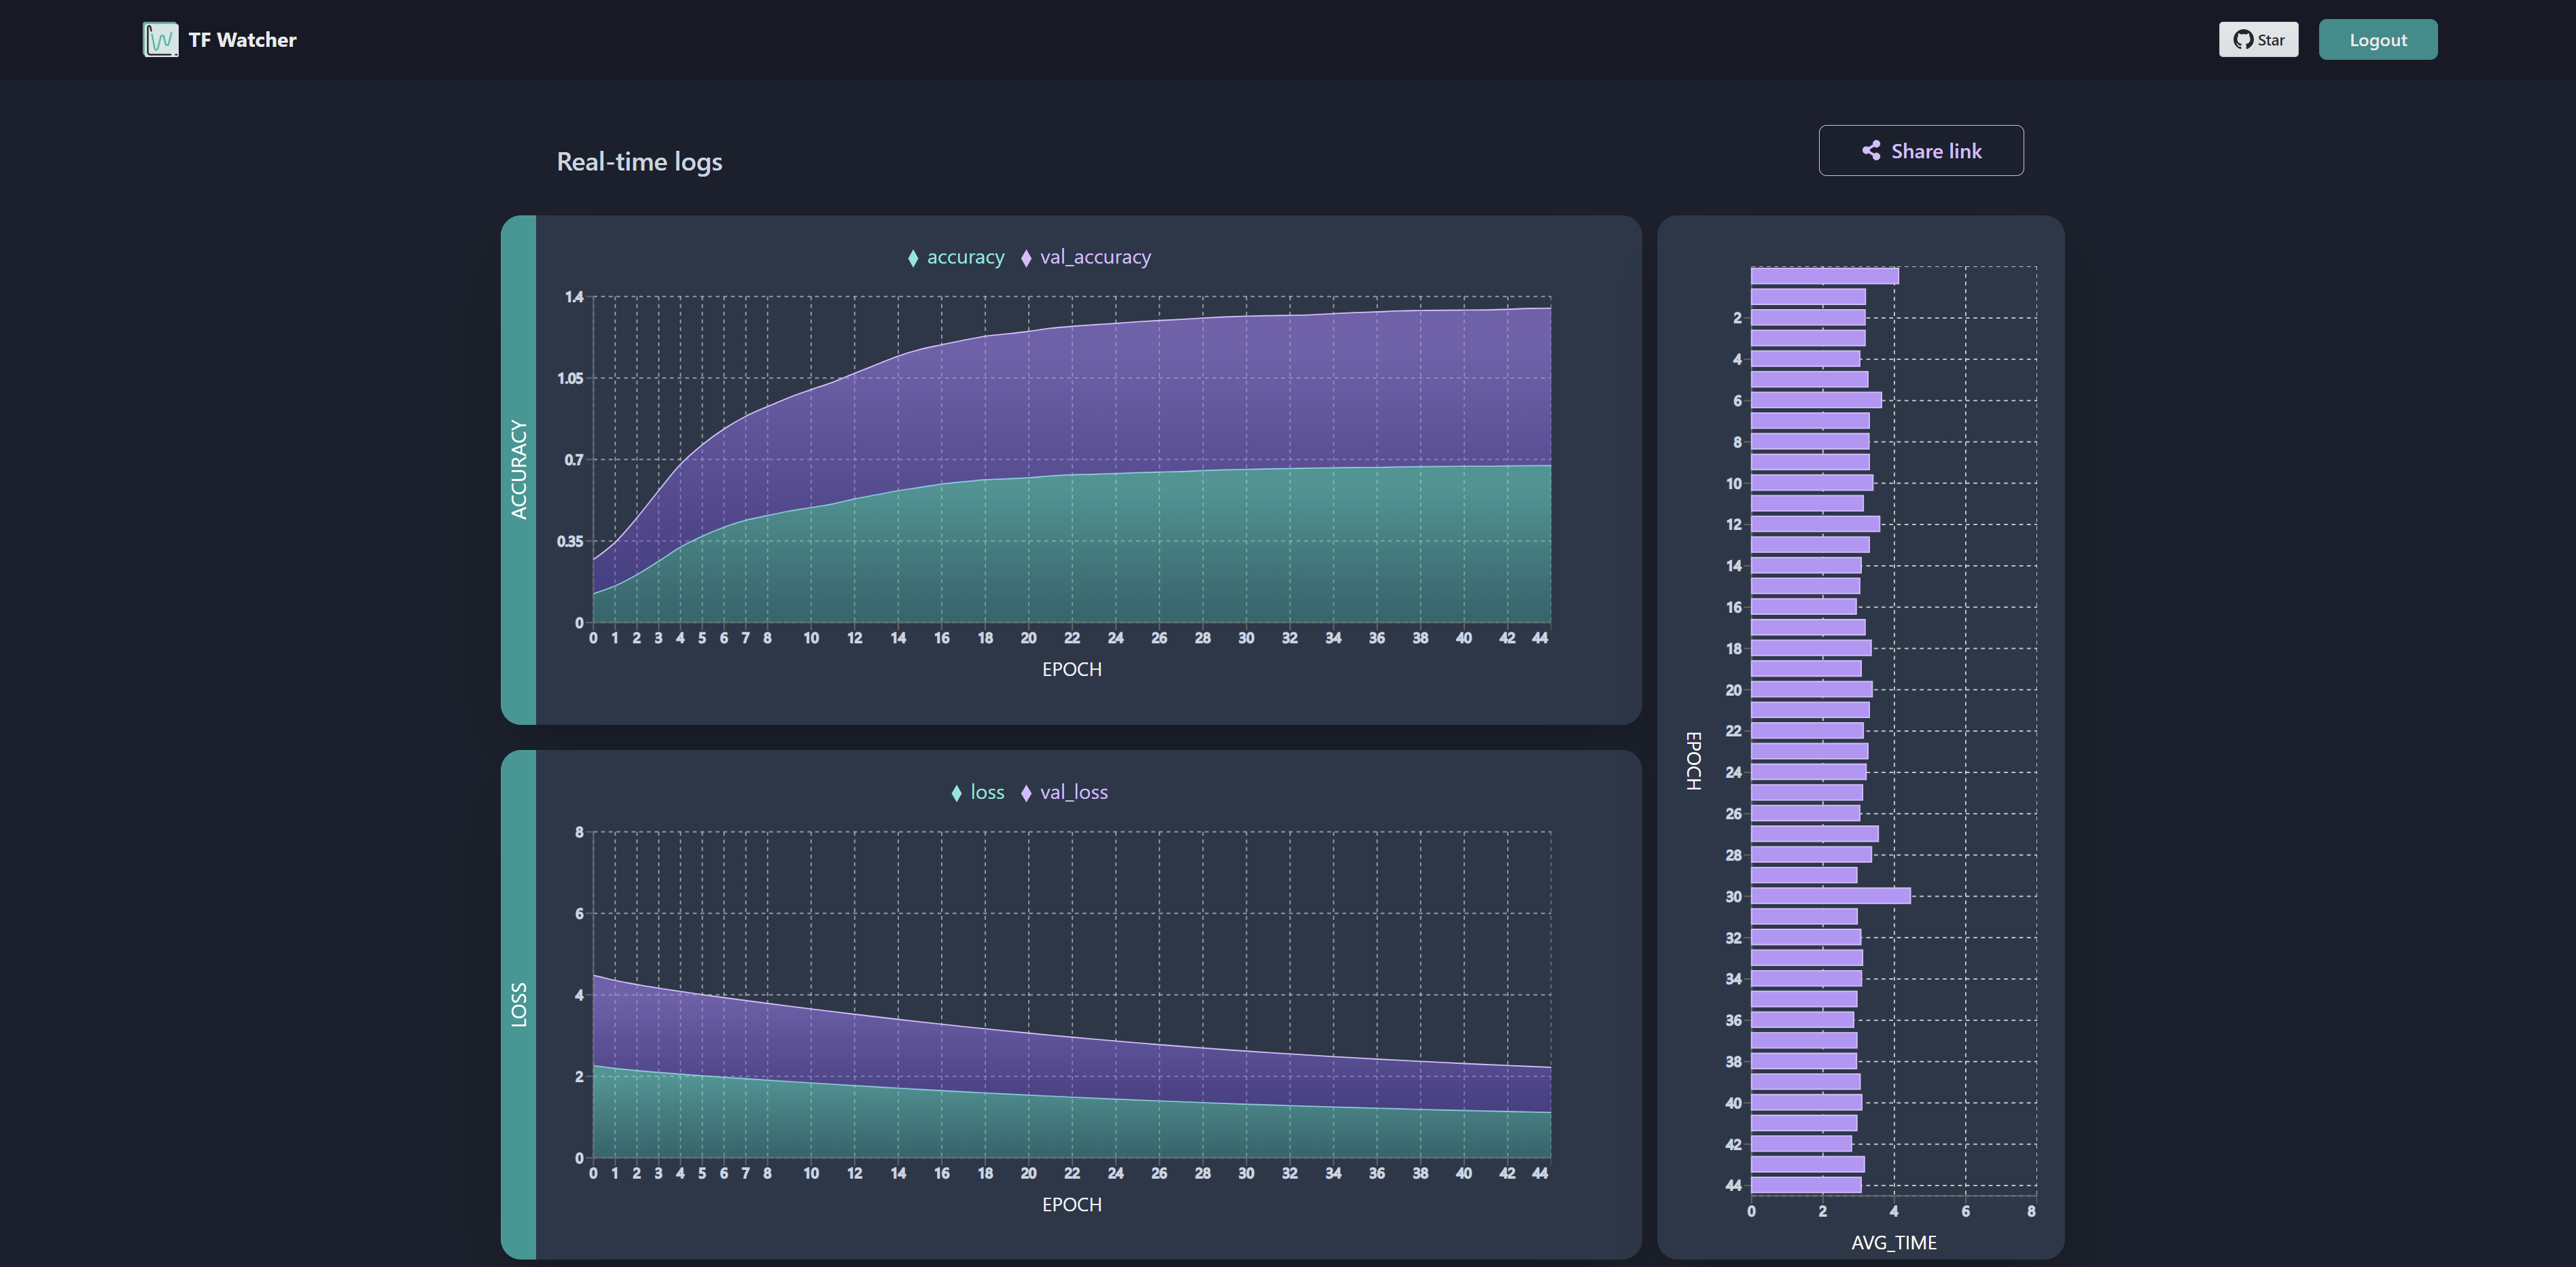Select the epoch 12 bar in AVG_TIME chart
This screenshot has height=1267, width=2576.
click(1815, 524)
